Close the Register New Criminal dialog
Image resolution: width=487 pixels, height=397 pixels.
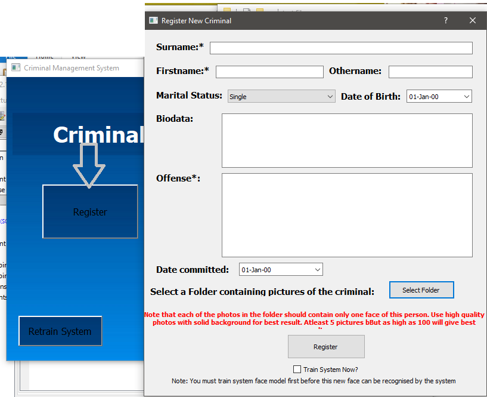coord(473,20)
